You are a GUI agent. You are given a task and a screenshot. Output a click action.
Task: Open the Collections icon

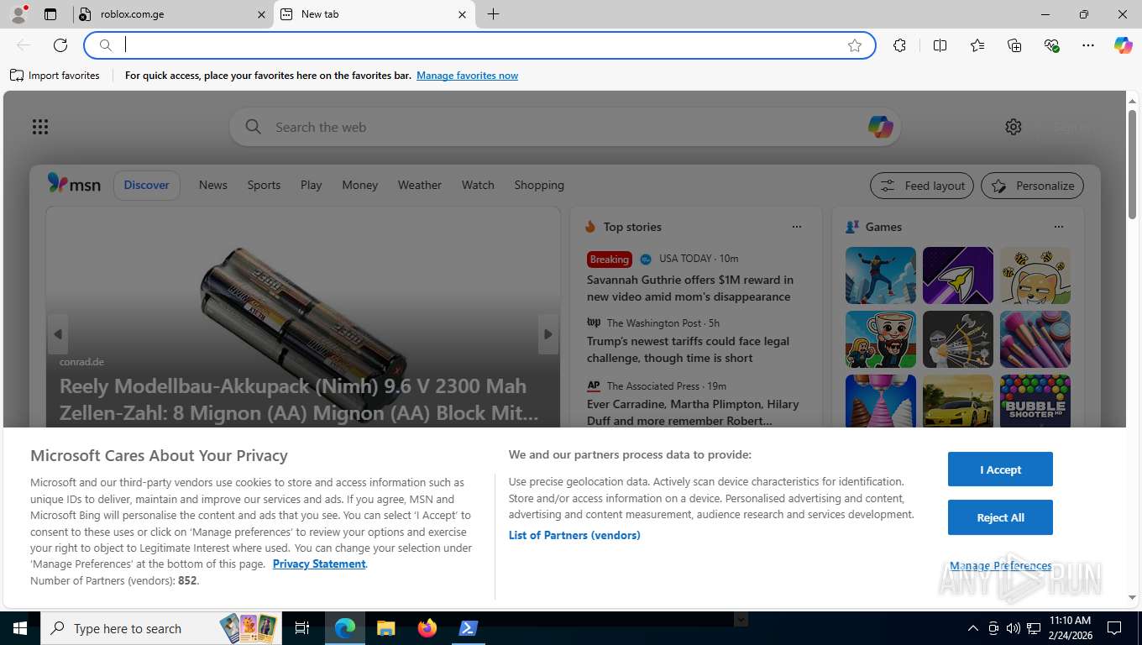coord(1014,45)
